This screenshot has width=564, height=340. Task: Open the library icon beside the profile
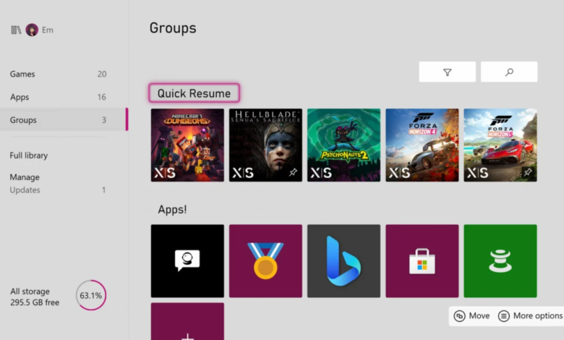[x=16, y=30]
